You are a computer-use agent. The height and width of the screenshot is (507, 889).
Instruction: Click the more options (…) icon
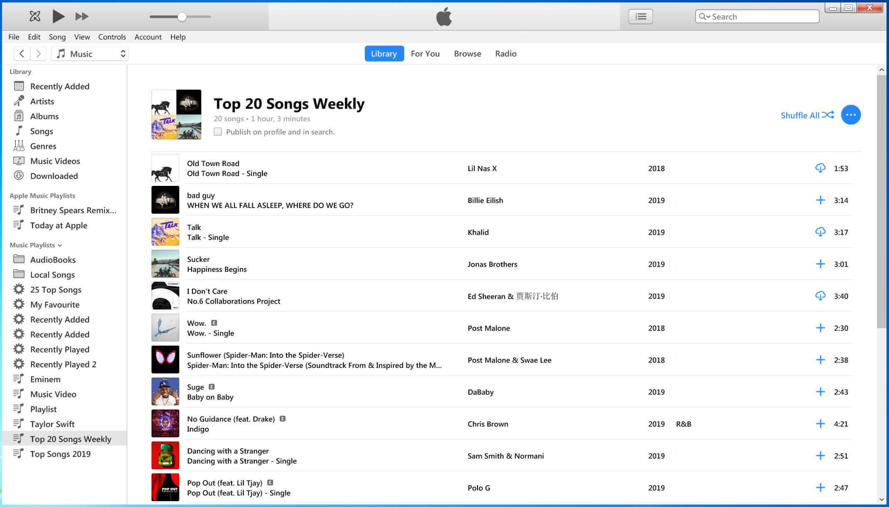click(850, 115)
